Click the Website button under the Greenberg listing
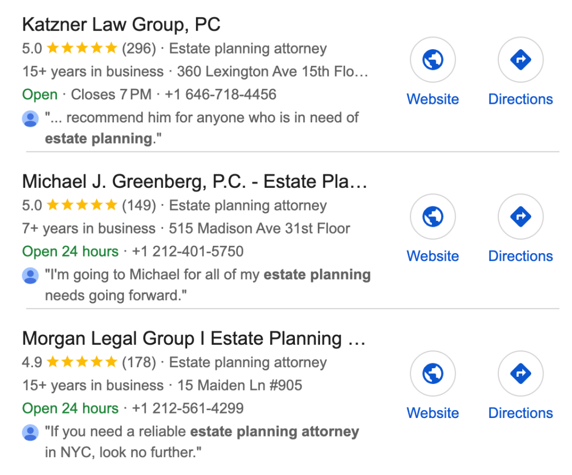The image size is (572, 475). 433,255
